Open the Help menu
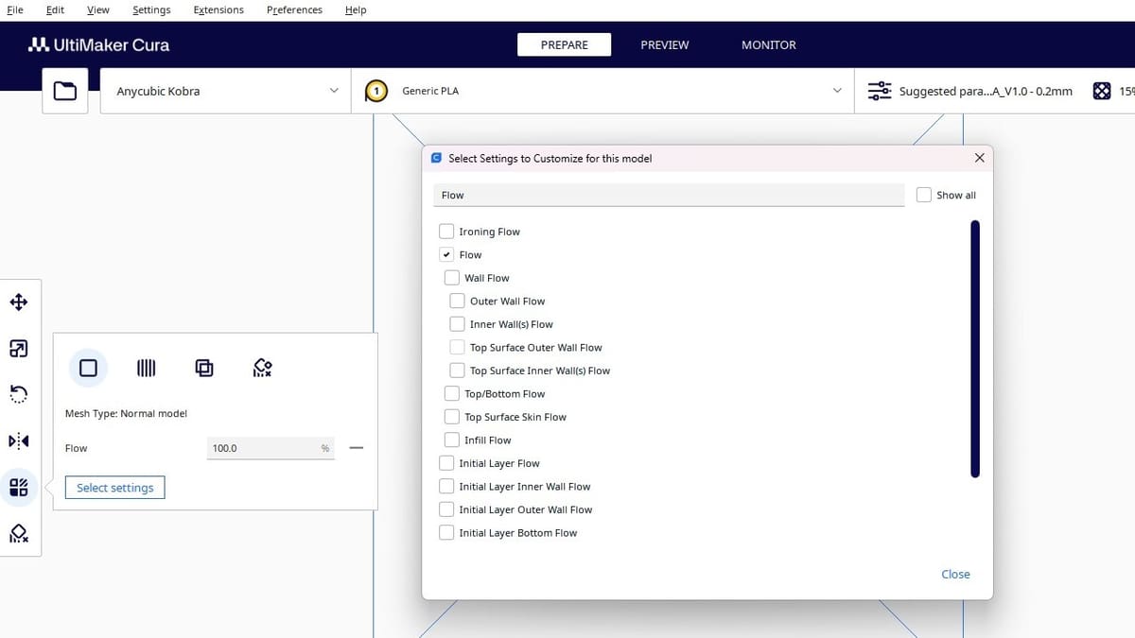Image resolution: width=1135 pixels, height=638 pixels. coord(356,9)
